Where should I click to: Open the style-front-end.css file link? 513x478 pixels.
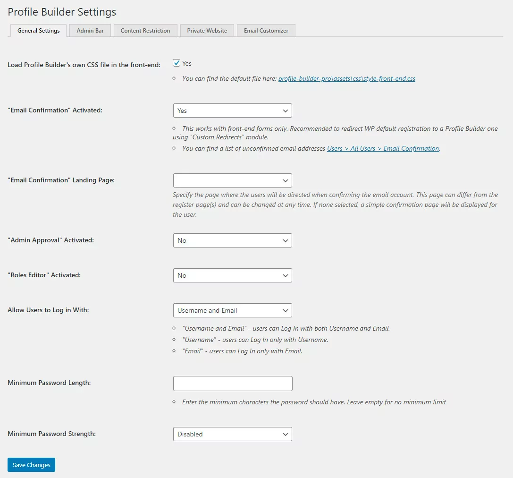coord(347,78)
